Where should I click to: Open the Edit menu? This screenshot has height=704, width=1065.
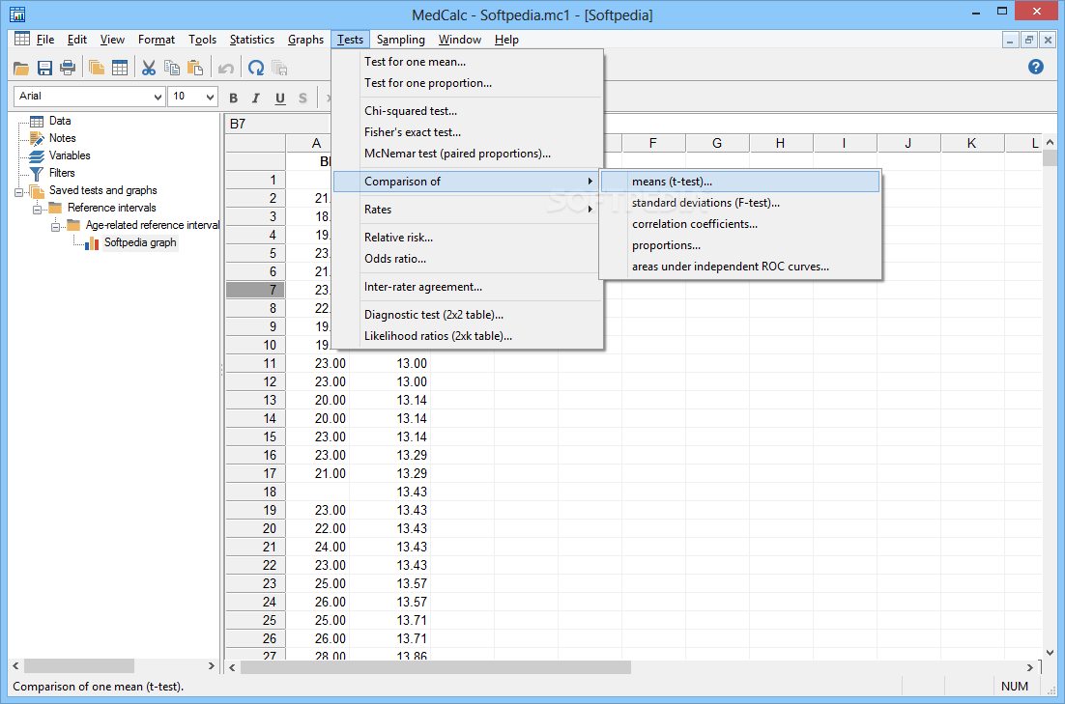pyautogui.click(x=76, y=40)
